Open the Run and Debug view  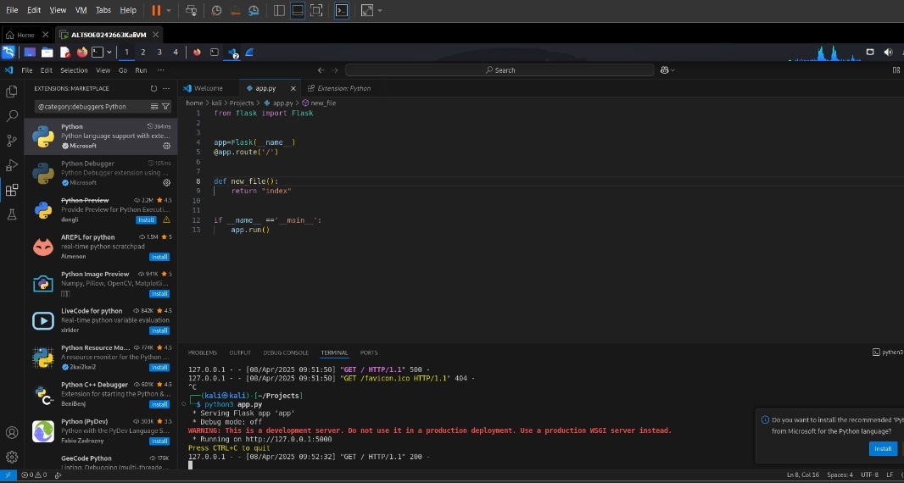click(x=12, y=165)
